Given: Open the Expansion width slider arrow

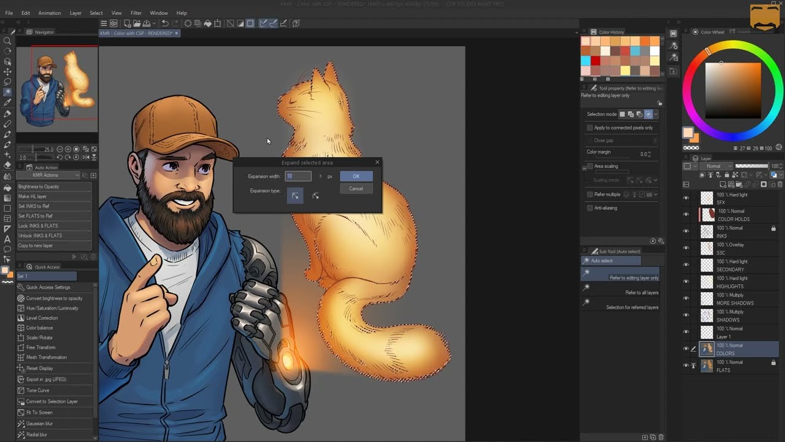Looking at the screenshot, I should click(320, 176).
